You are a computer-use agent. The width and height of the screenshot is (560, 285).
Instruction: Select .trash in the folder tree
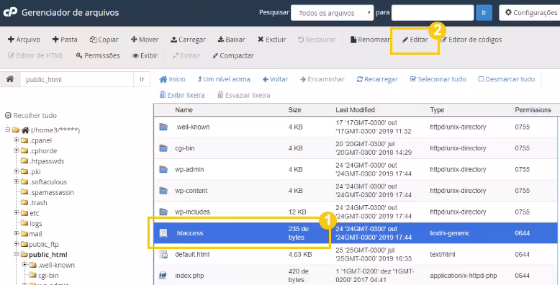click(38, 203)
